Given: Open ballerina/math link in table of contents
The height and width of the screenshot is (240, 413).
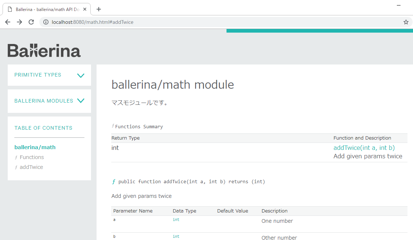Looking at the screenshot, I should 35,147.
